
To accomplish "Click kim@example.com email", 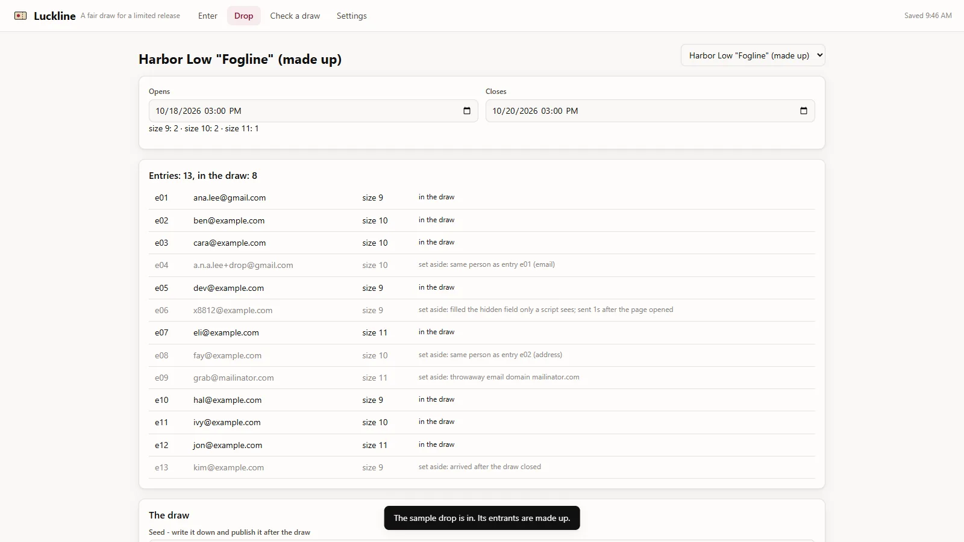I will [x=228, y=467].
